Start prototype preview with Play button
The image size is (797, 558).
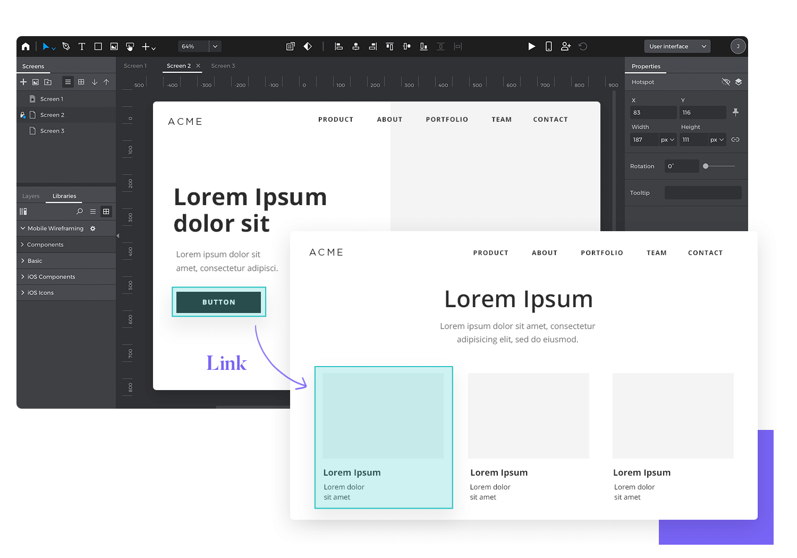531,47
